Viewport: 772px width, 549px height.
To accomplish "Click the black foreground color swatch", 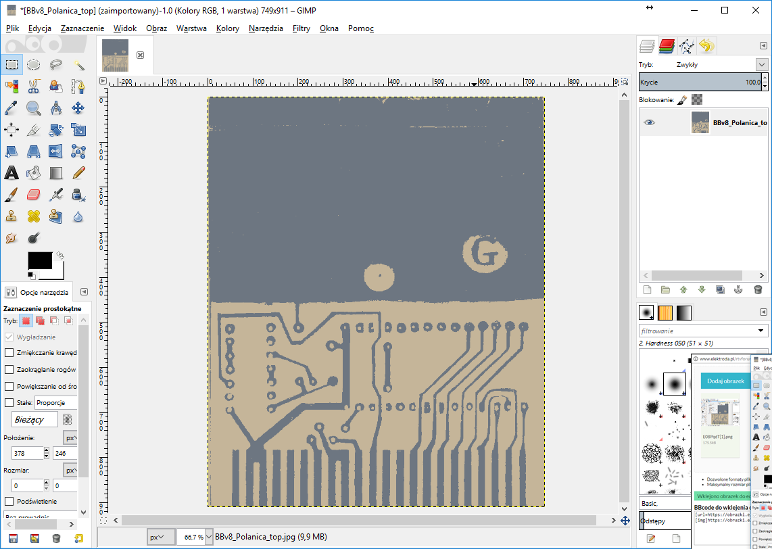I will tap(39, 260).
